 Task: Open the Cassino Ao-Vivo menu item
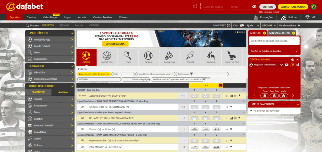[103, 17]
